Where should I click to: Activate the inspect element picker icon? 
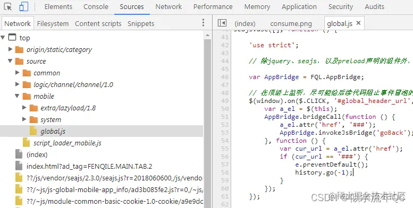[8, 6]
